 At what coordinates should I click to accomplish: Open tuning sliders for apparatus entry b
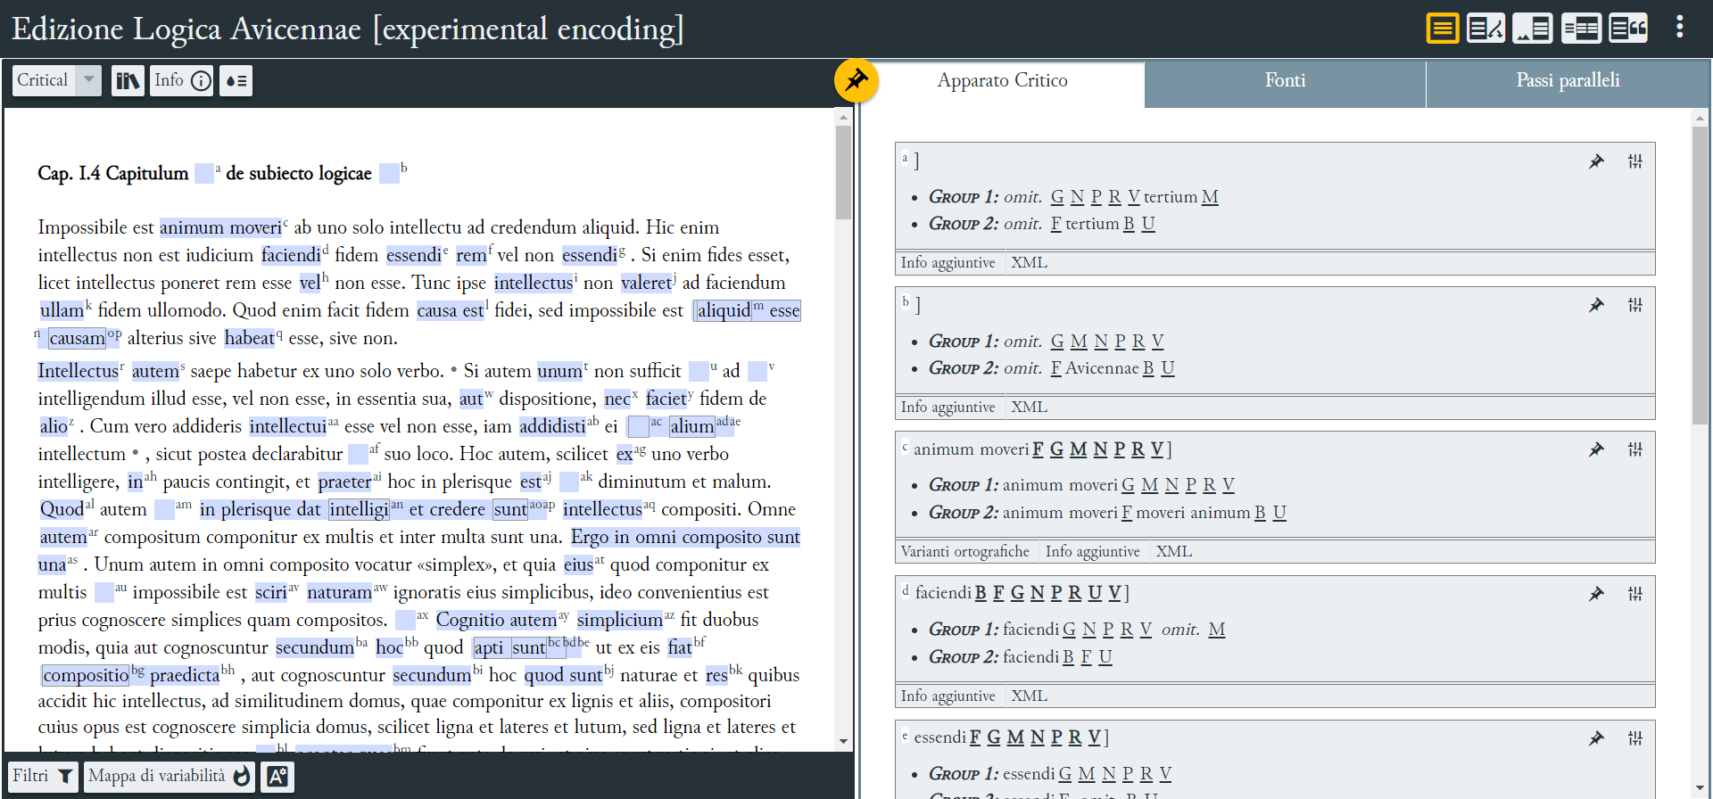pos(1634,305)
